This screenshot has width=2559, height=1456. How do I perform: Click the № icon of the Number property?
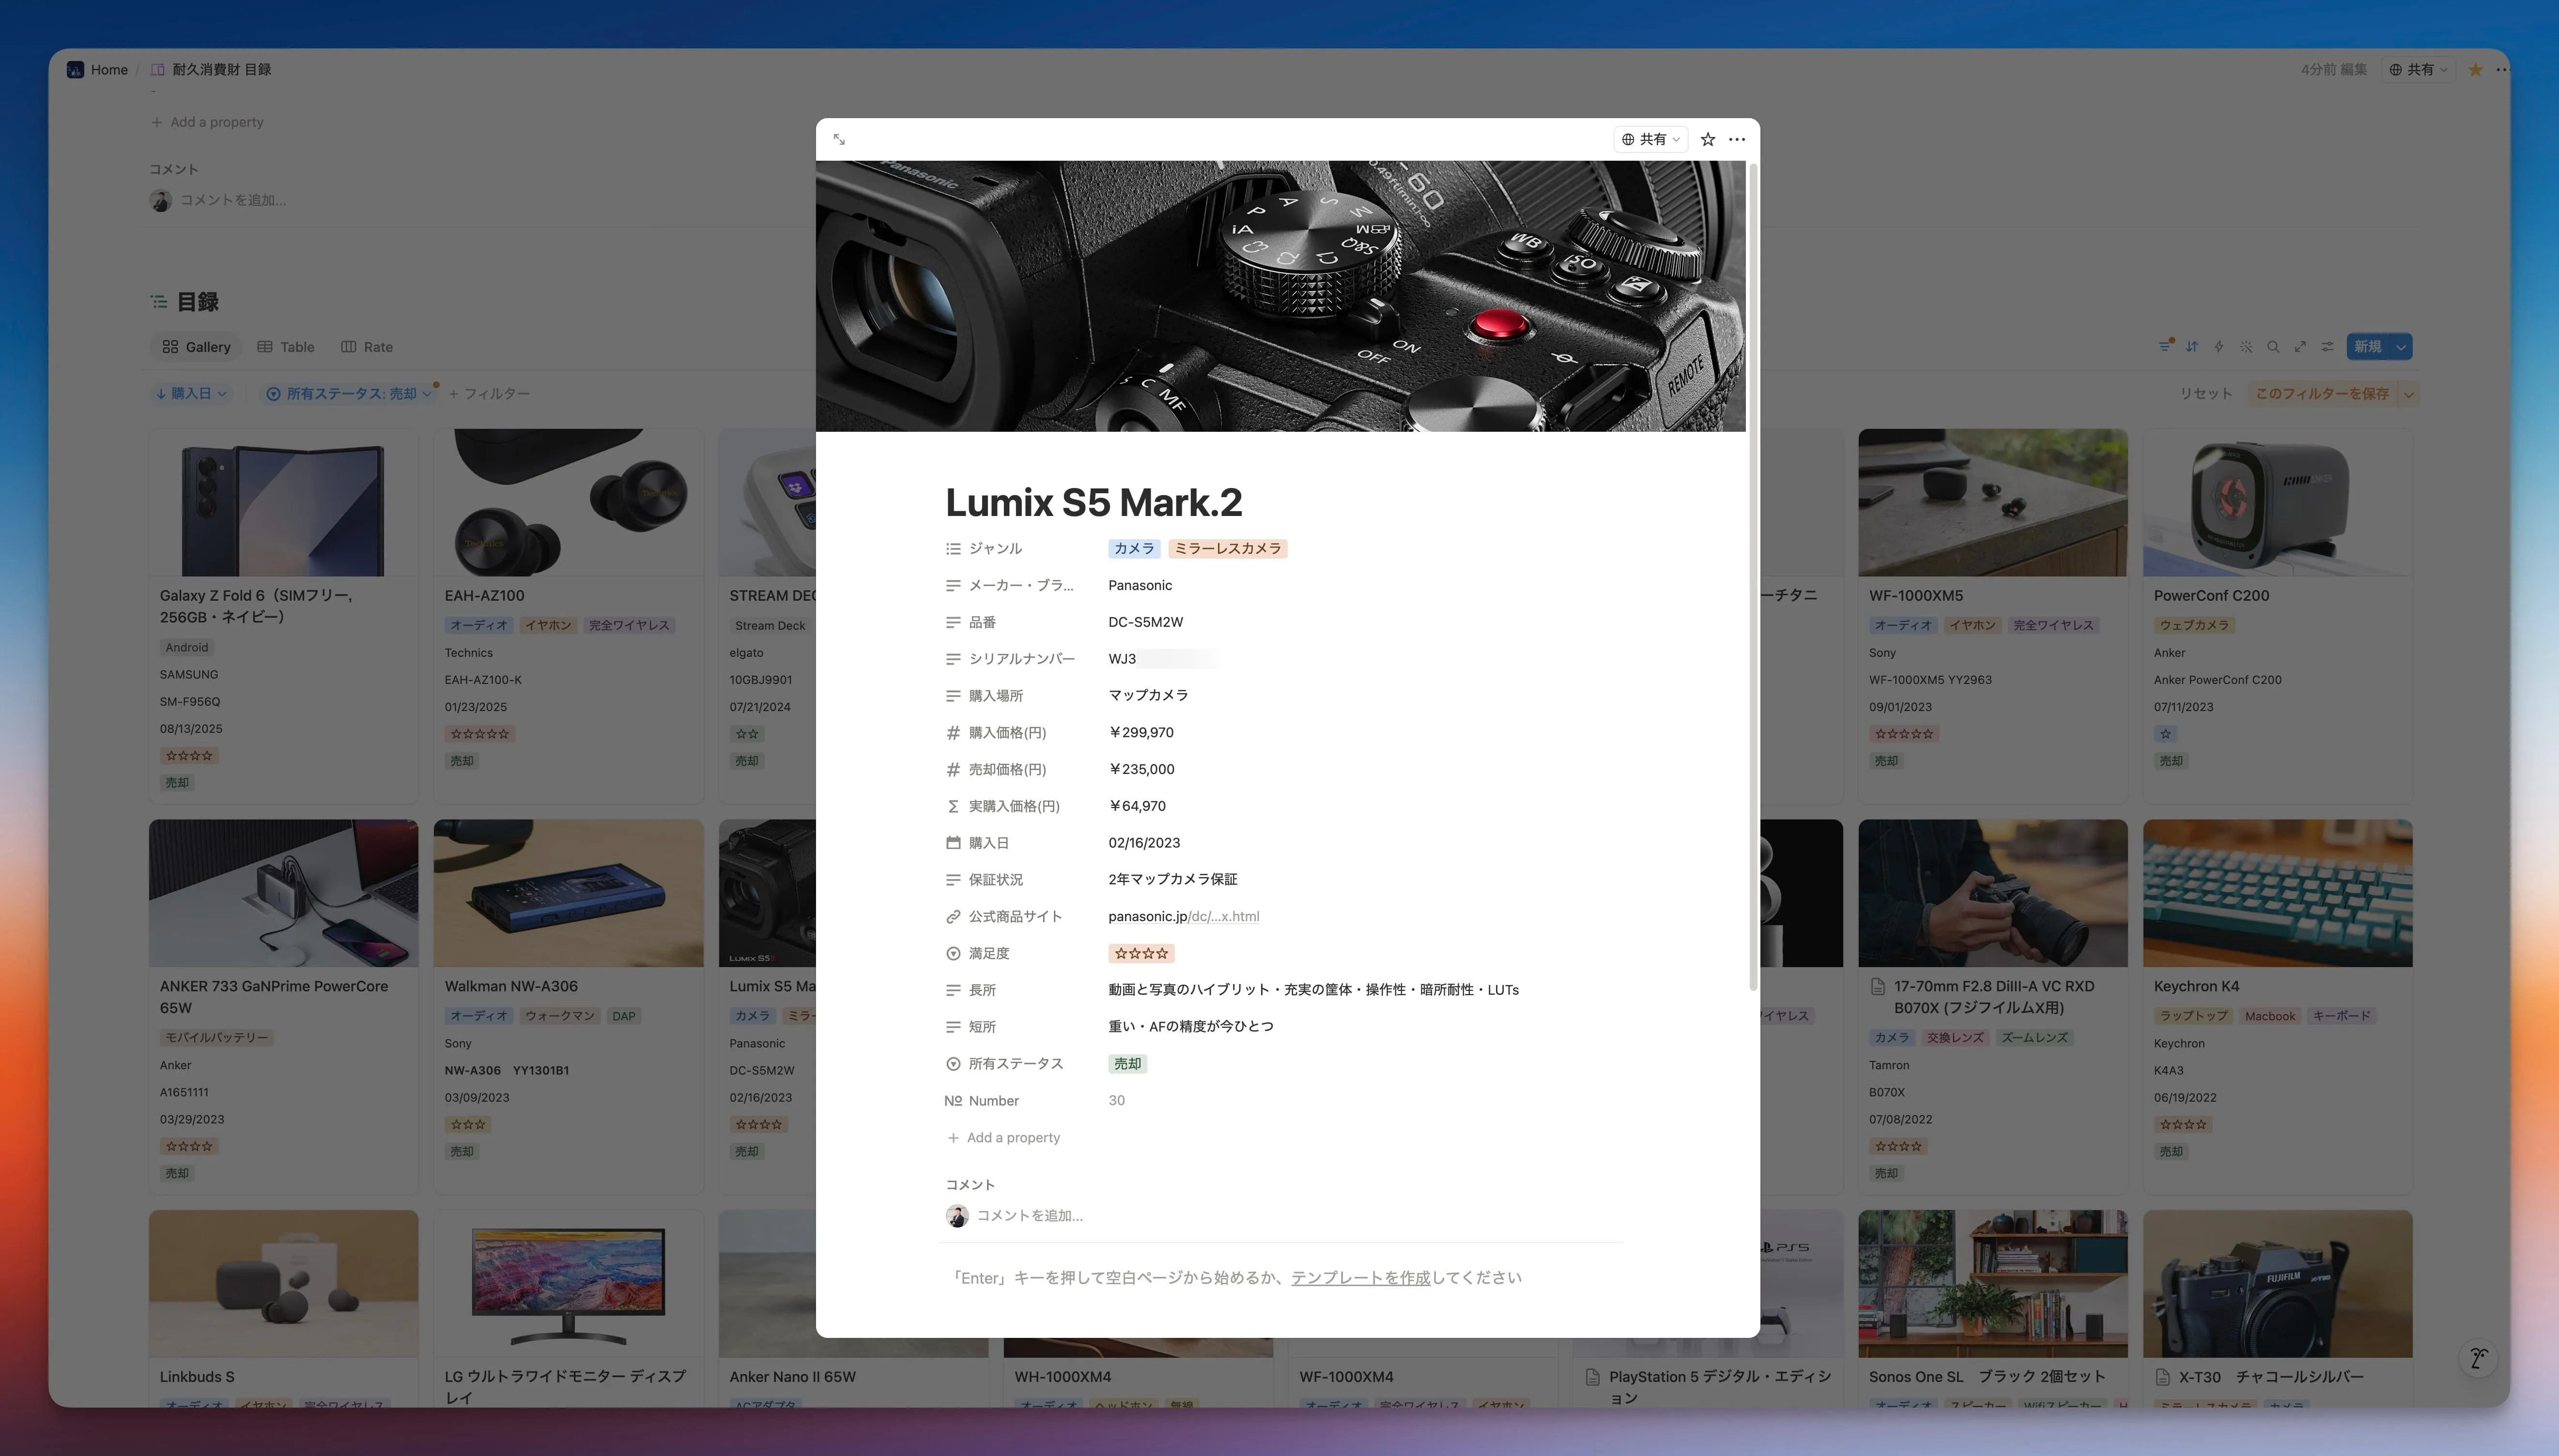click(953, 1100)
